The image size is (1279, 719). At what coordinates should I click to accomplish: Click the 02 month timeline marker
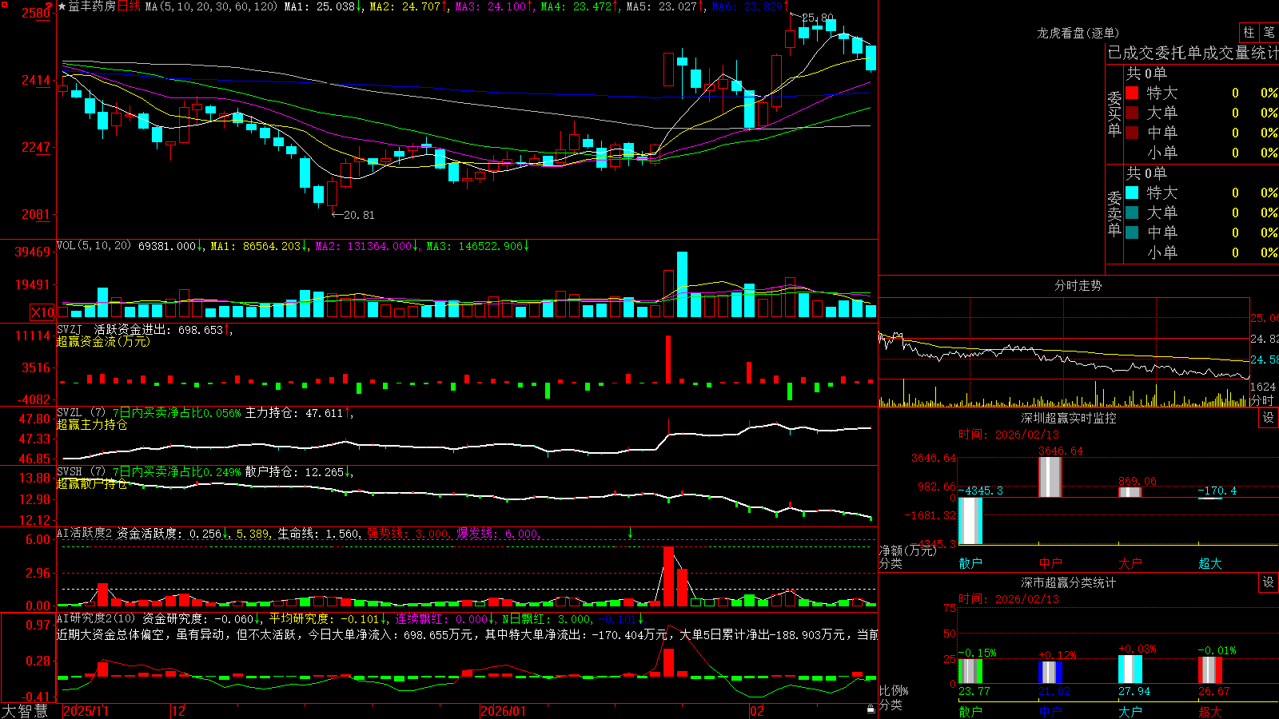coord(756,711)
